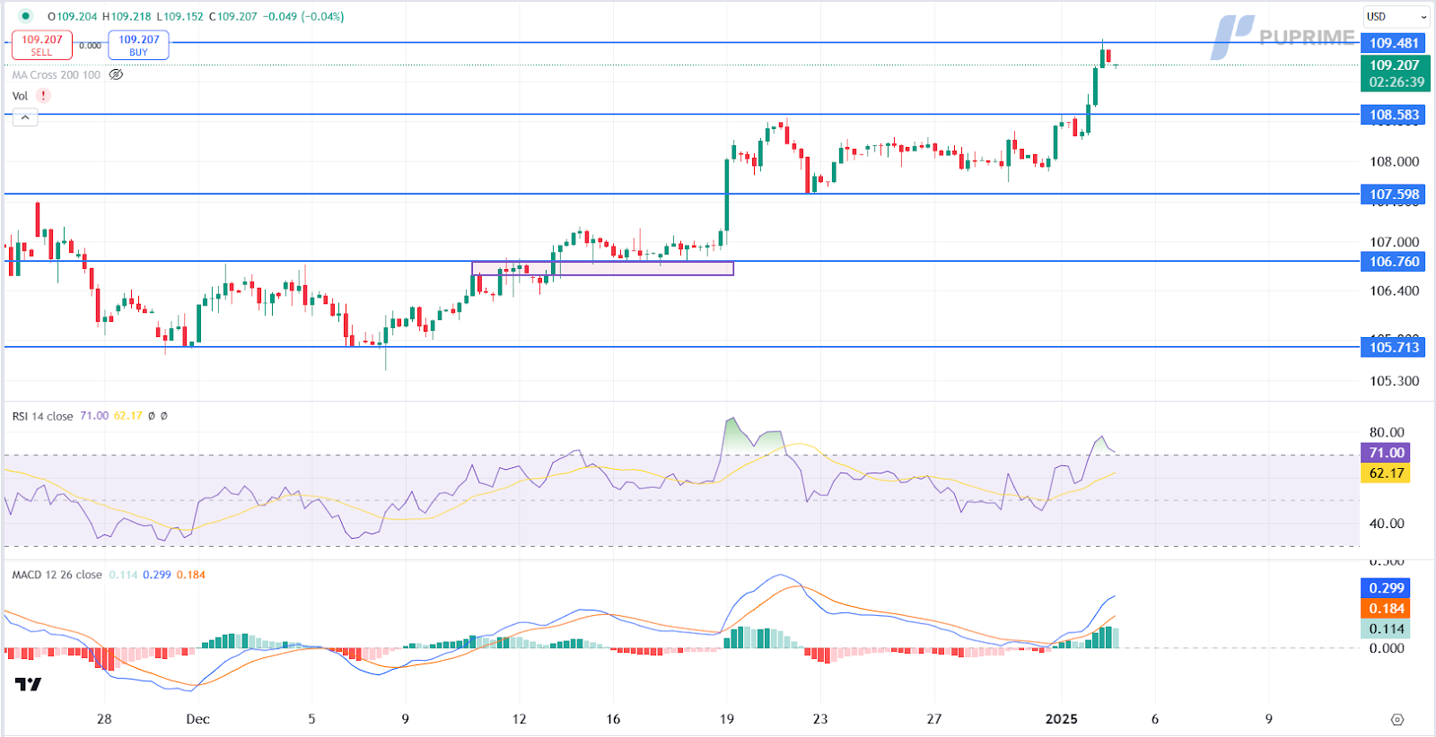Click the MACD signal label 0.184
Image resolution: width=1436 pixels, height=737 pixels.
click(x=1387, y=609)
